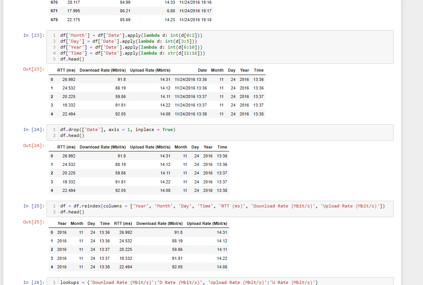
Task: Click the lookups dictionary line in cell In [26]
Action: [189, 282]
